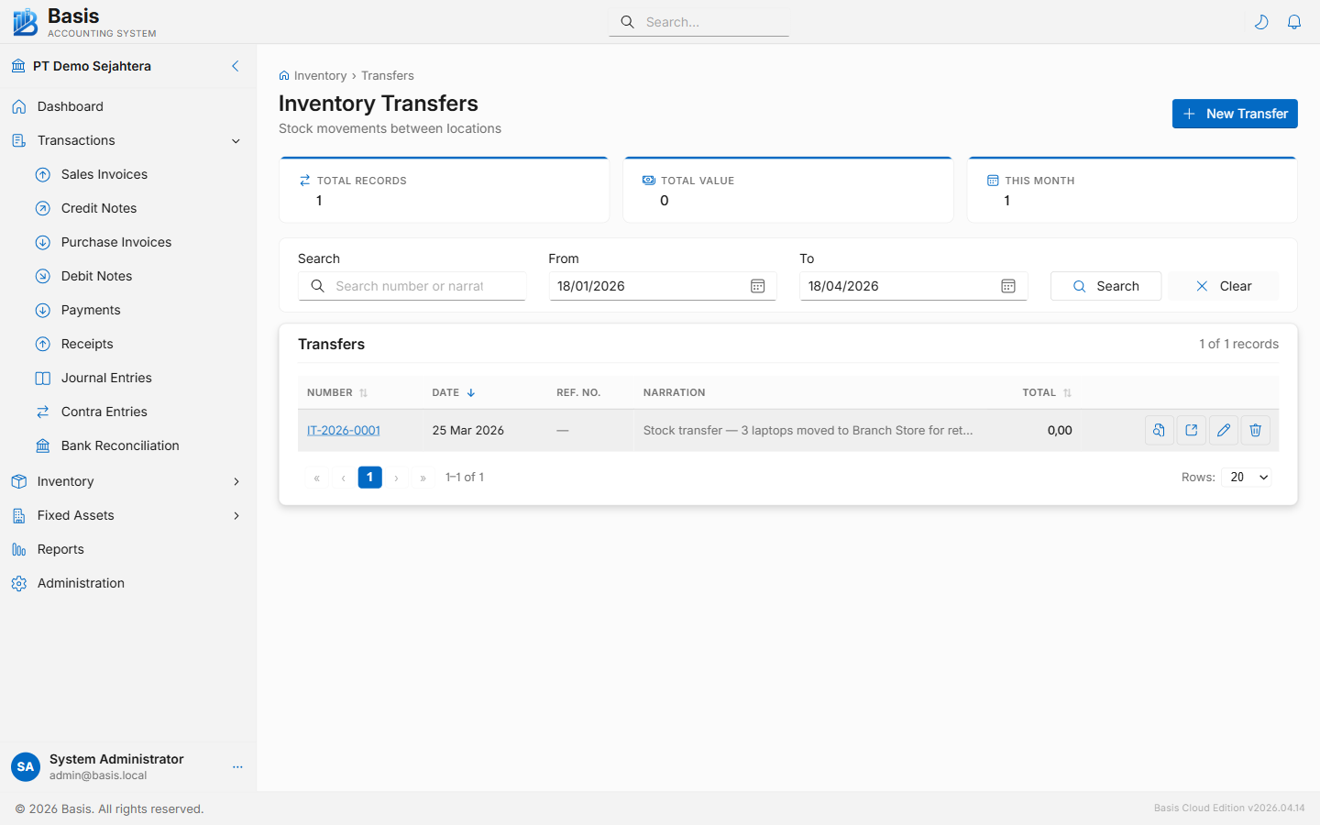This screenshot has height=825, width=1320.
Task: Open the Rows per page dropdown
Action: [x=1246, y=477]
